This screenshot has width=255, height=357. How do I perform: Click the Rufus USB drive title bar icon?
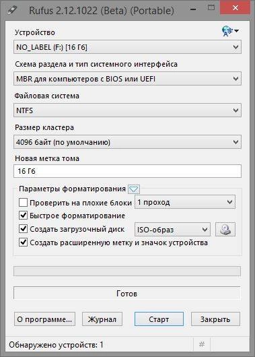tap(12, 10)
